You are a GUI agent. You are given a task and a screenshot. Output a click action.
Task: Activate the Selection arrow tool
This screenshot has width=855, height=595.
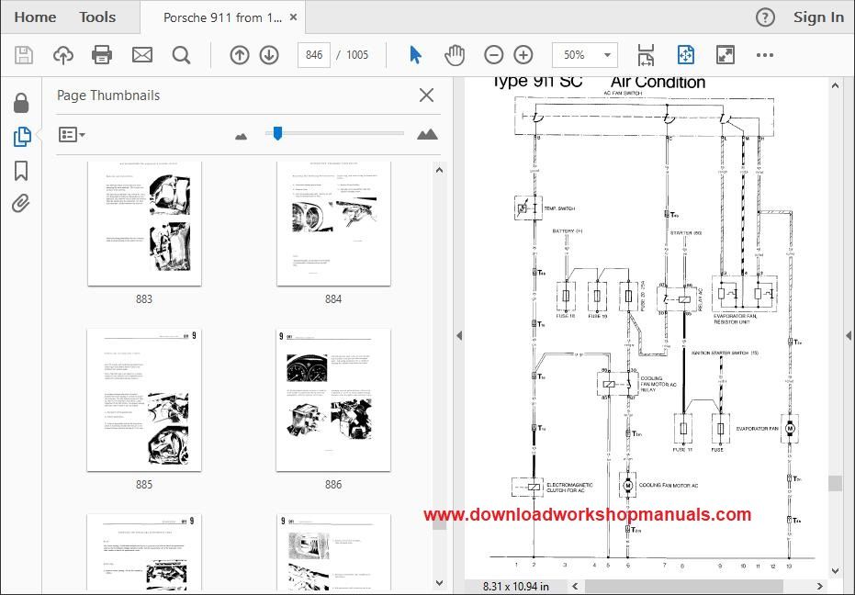pyautogui.click(x=415, y=55)
